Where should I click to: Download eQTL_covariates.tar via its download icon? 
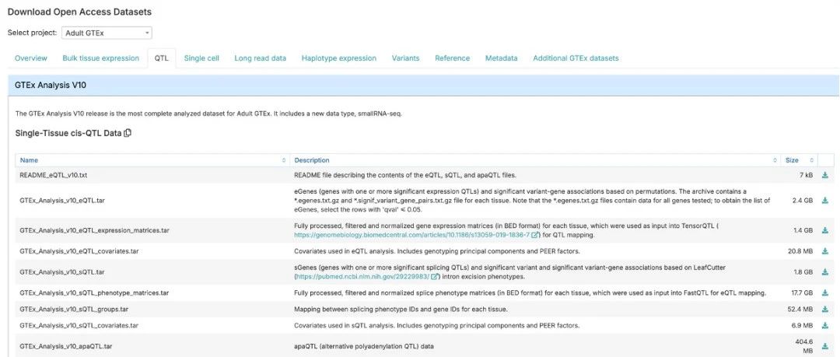[x=824, y=251]
